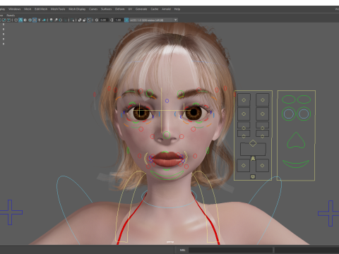The height and width of the screenshot is (254, 339).
Task: Open the Mesh Display menu
Action: point(77,9)
